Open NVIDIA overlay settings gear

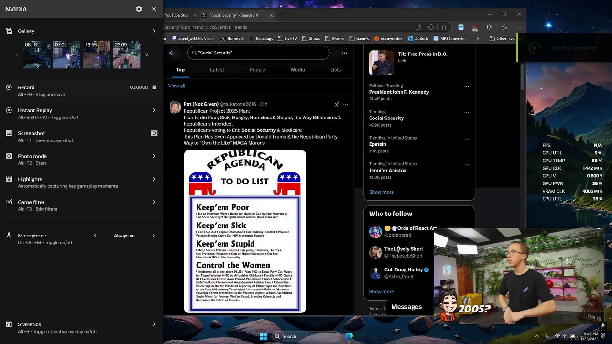(139, 9)
